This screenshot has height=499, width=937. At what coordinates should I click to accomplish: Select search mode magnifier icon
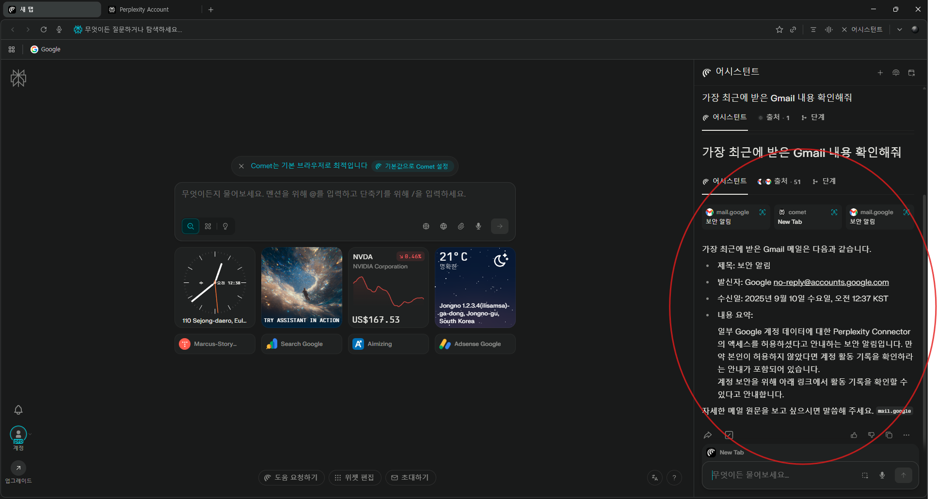pyautogui.click(x=191, y=226)
